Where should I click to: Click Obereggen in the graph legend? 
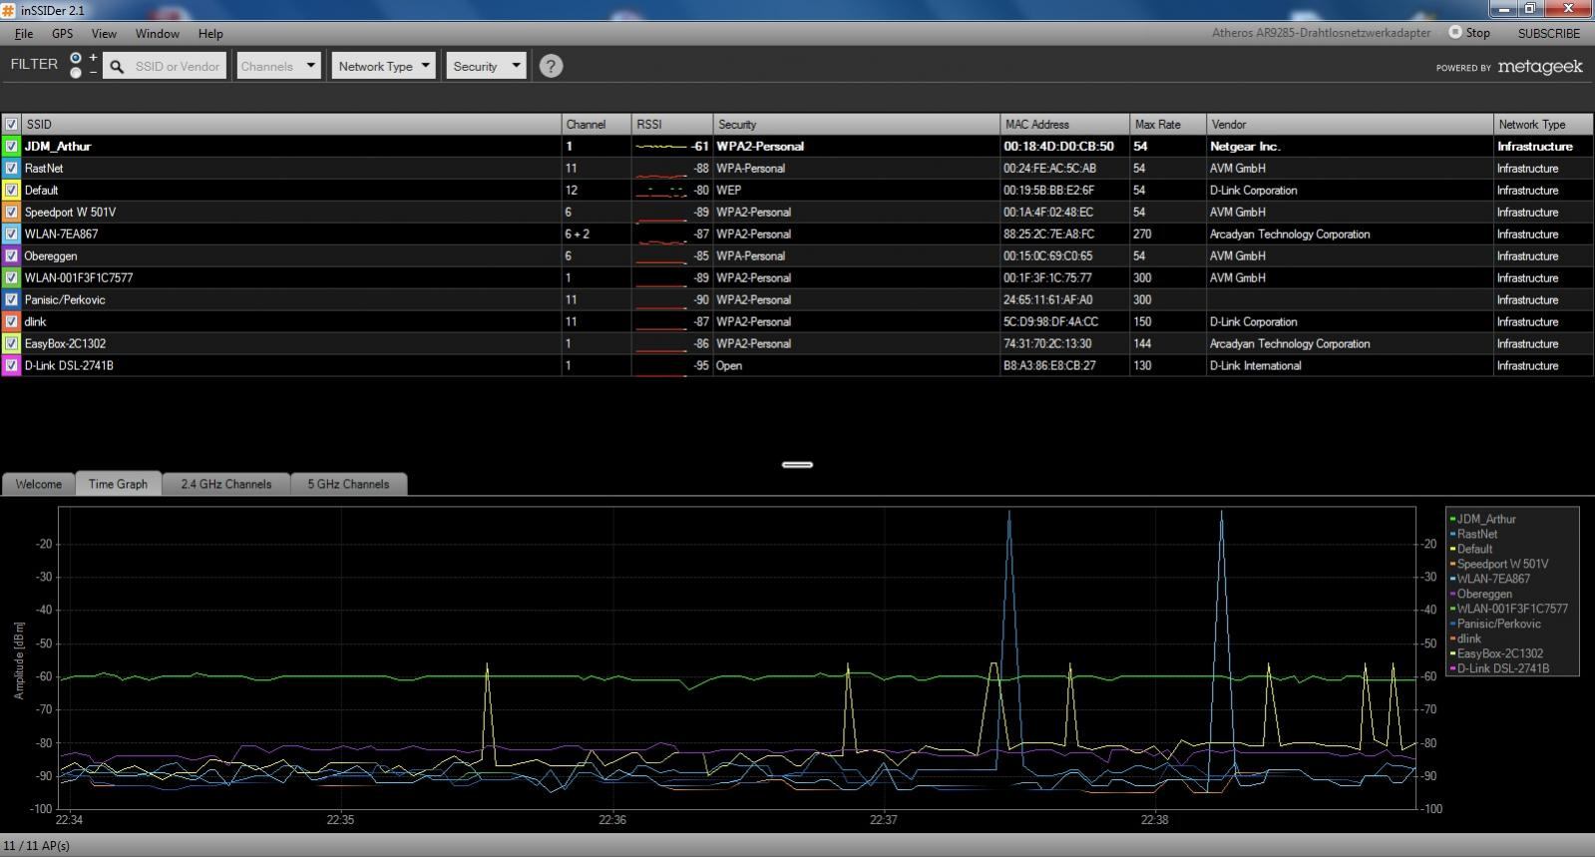[x=1484, y=594]
